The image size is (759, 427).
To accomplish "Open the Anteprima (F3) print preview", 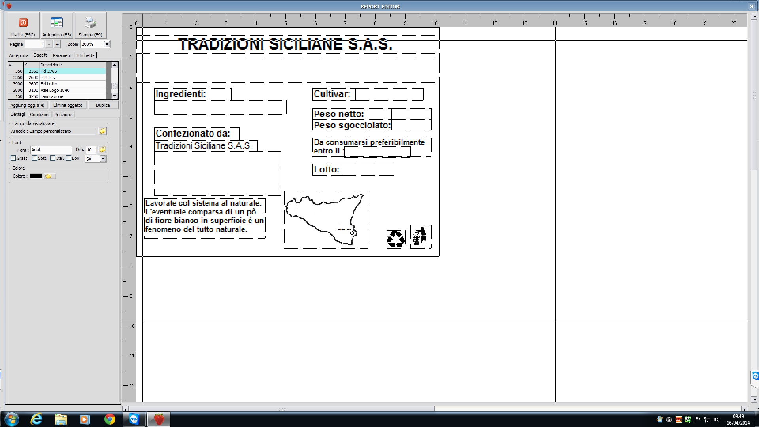I will tap(57, 25).
